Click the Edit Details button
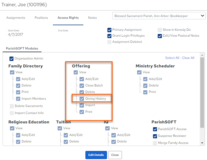Screen dimensions: 207x160 [x=96, y=155]
